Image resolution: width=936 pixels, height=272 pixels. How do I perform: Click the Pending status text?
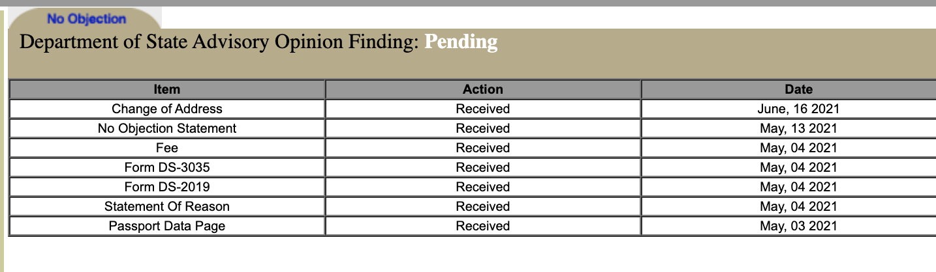pos(461,42)
